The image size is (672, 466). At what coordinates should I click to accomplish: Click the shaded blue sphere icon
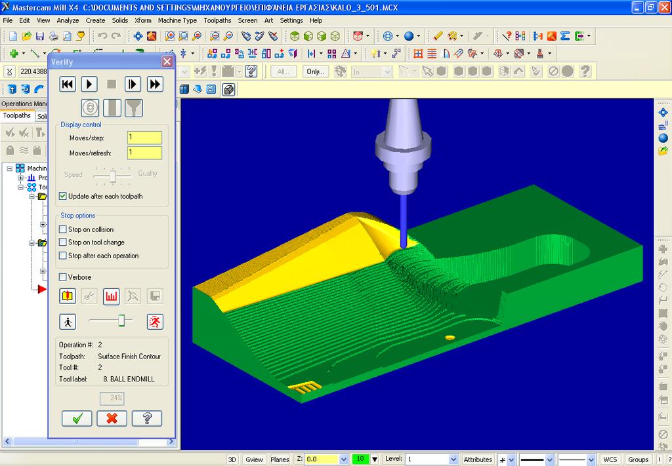[409, 36]
